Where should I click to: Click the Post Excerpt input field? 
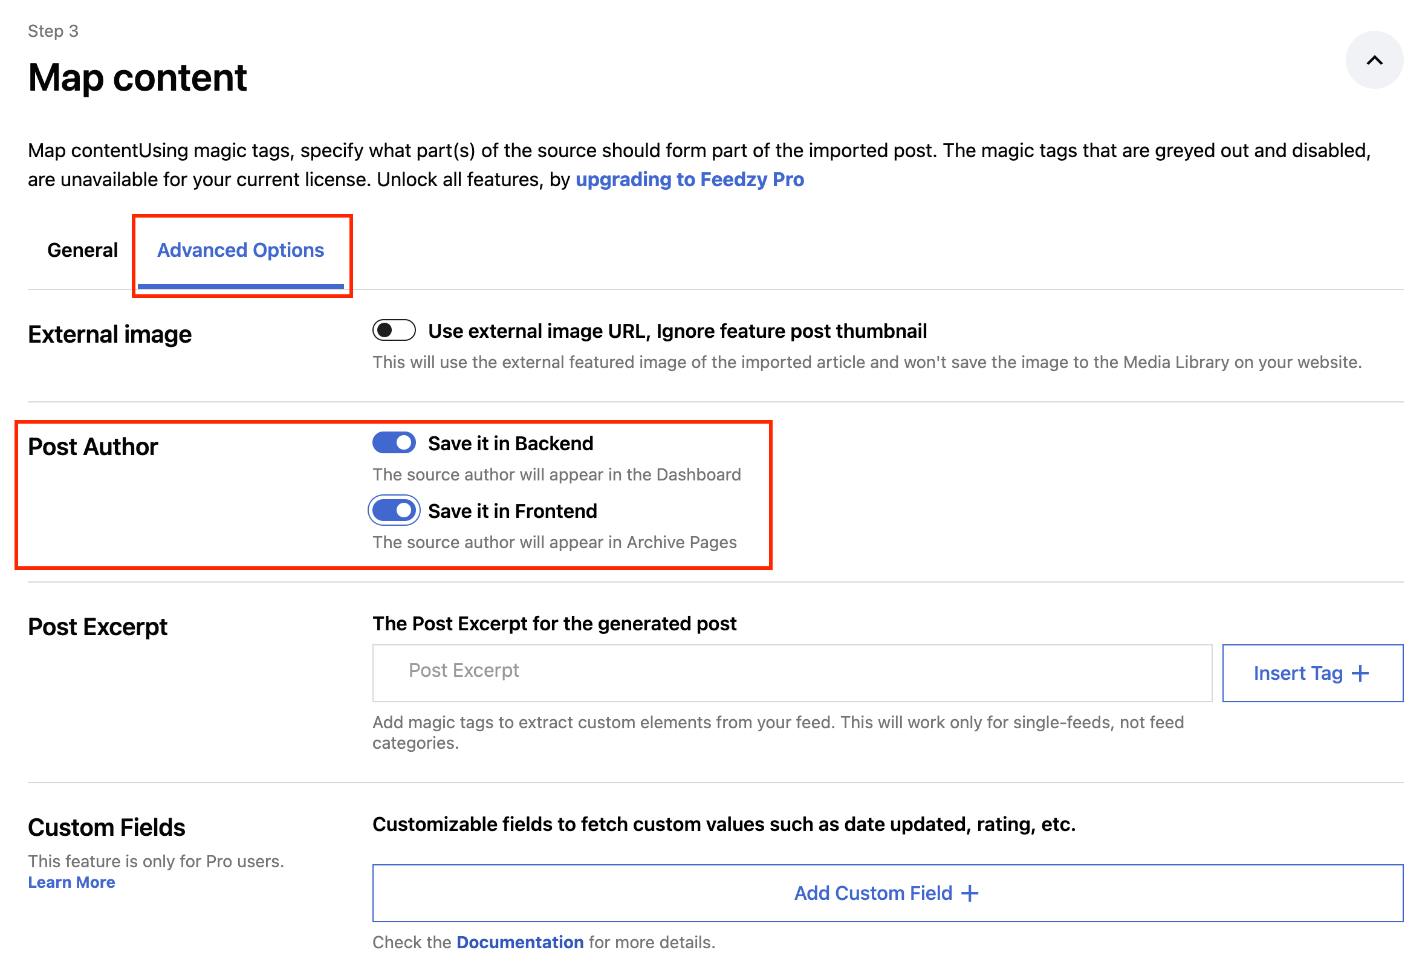[x=791, y=672]
